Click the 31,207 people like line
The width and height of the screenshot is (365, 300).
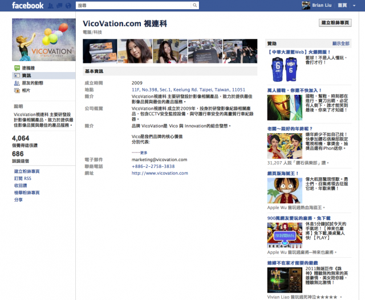[x=298, y=163]
